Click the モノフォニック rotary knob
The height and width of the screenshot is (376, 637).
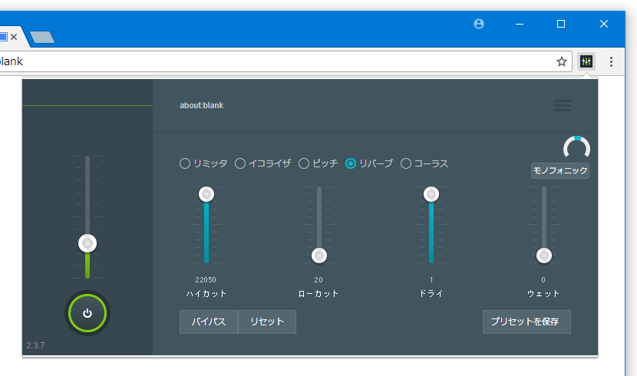(x=576, y=148)
